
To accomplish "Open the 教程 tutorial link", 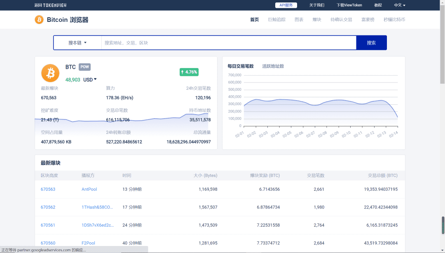I will [x=378, y=5].
